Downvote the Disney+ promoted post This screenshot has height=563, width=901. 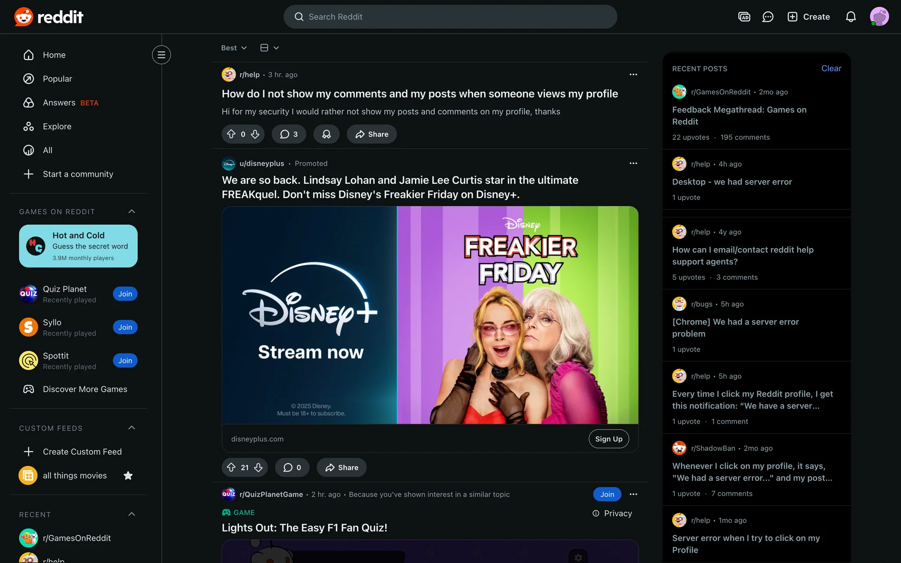pos(259,467)
